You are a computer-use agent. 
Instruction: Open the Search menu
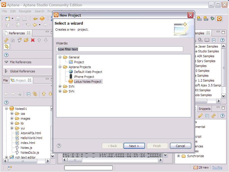[39, 11]
